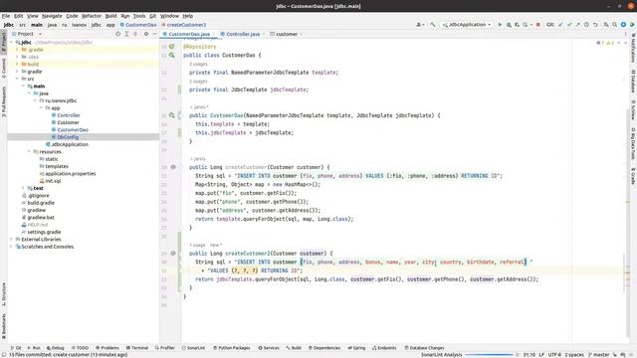Git commit checkmark icon in toolbar

569,25
